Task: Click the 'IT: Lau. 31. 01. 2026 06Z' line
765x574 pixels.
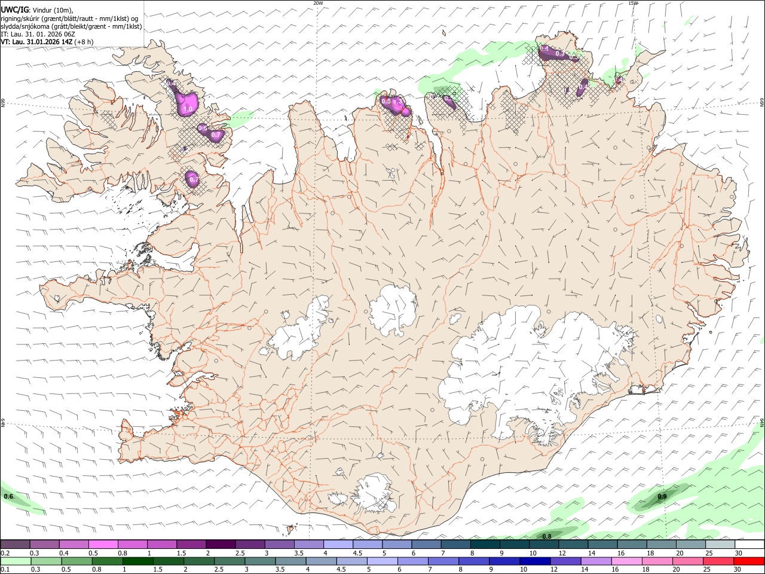Action: tap(38, 34)
